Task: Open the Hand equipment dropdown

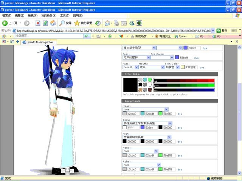Action: (x=140, y=151)
